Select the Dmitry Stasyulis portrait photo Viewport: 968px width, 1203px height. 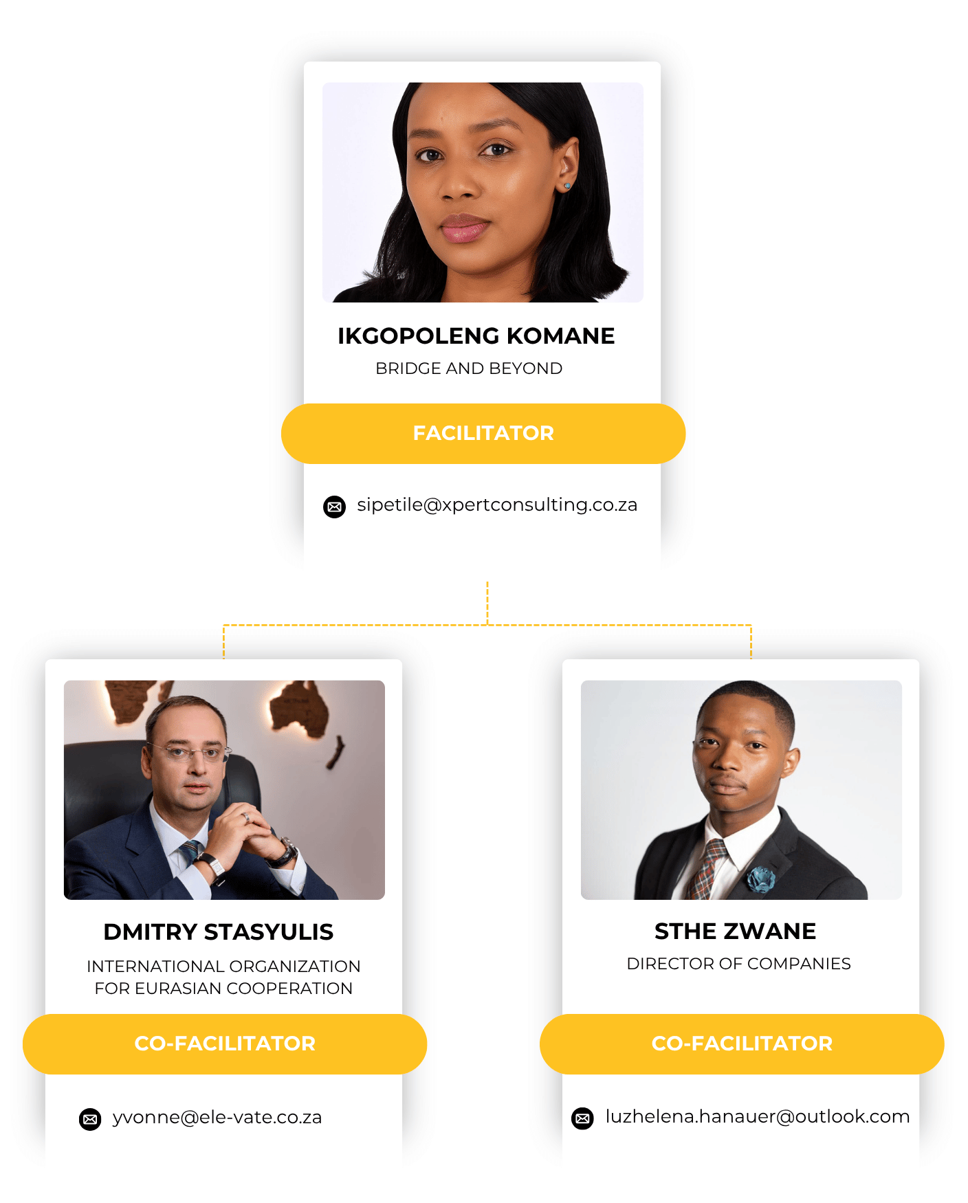224,790
